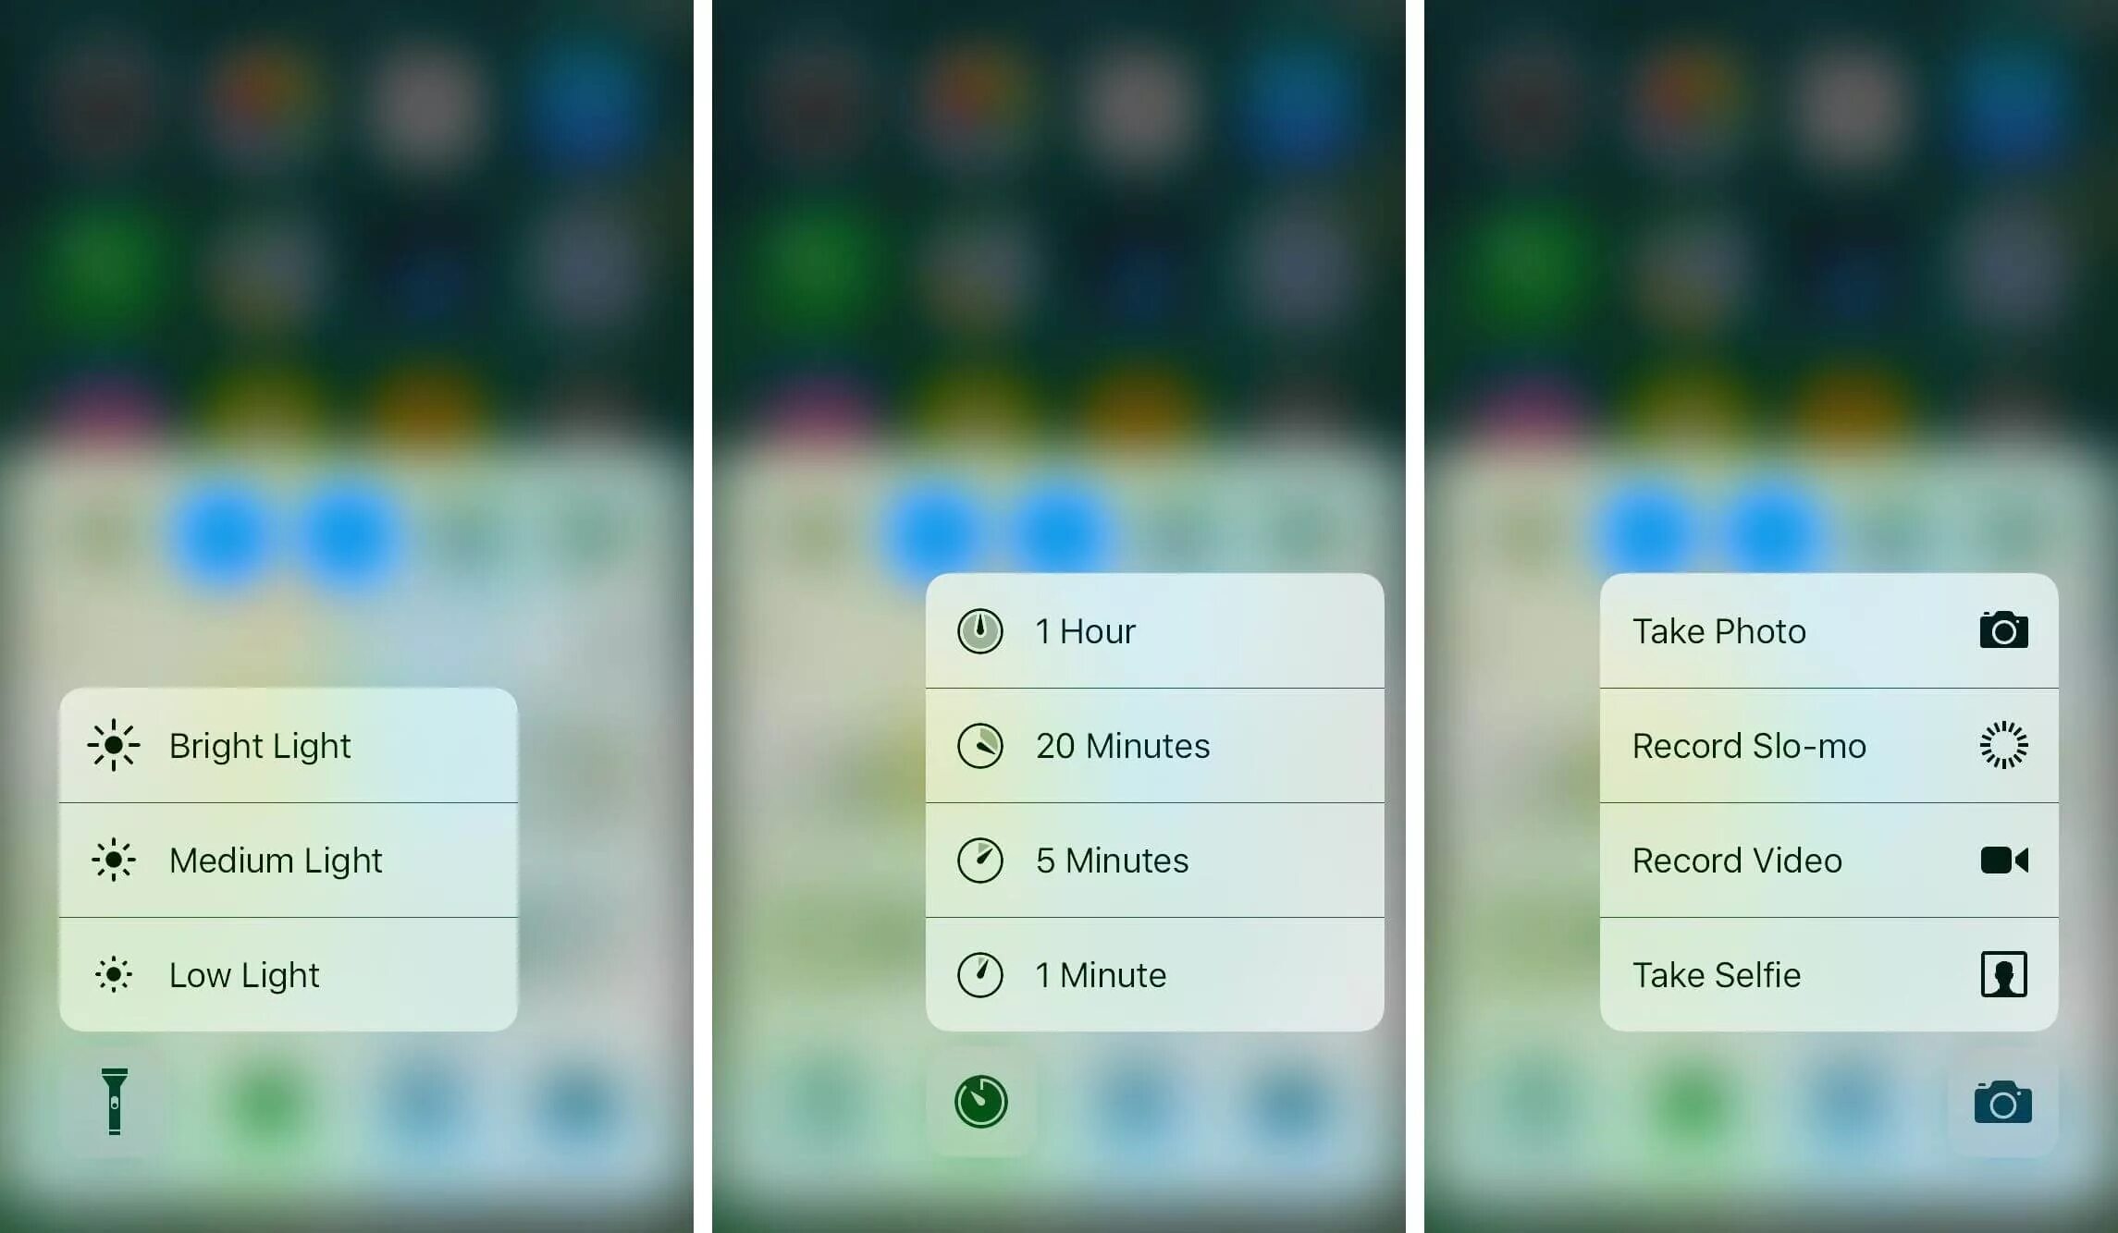Tap the Take Selfie portrait icon
Viewport: 2118px width, 1233px height.
click(2001, 973)
